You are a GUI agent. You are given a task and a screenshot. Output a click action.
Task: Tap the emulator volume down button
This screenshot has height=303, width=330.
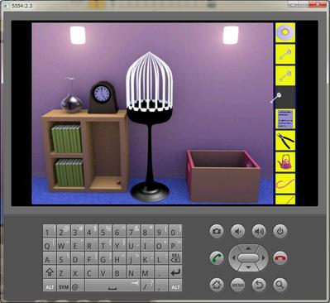237,231
